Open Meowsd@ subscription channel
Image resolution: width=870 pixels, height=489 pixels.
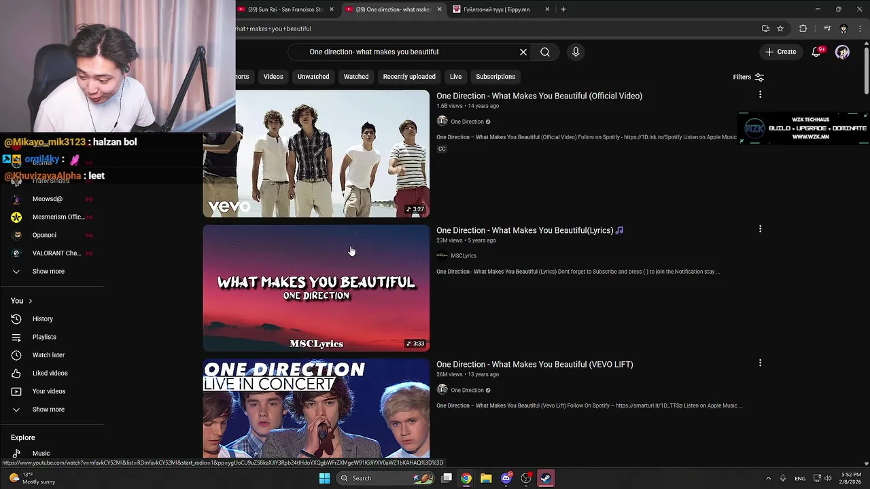tap(47, 199)
